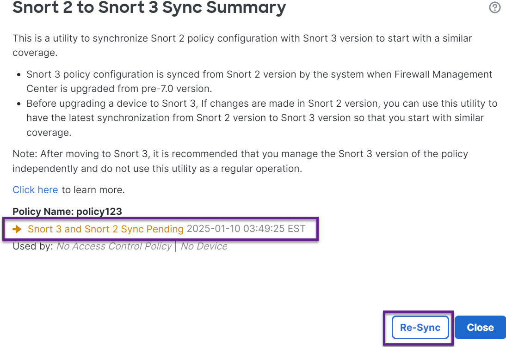506x347 pixels.
Task: Click the 'This is a utility to synchronize' paragraph
Action: click(242, 45)
